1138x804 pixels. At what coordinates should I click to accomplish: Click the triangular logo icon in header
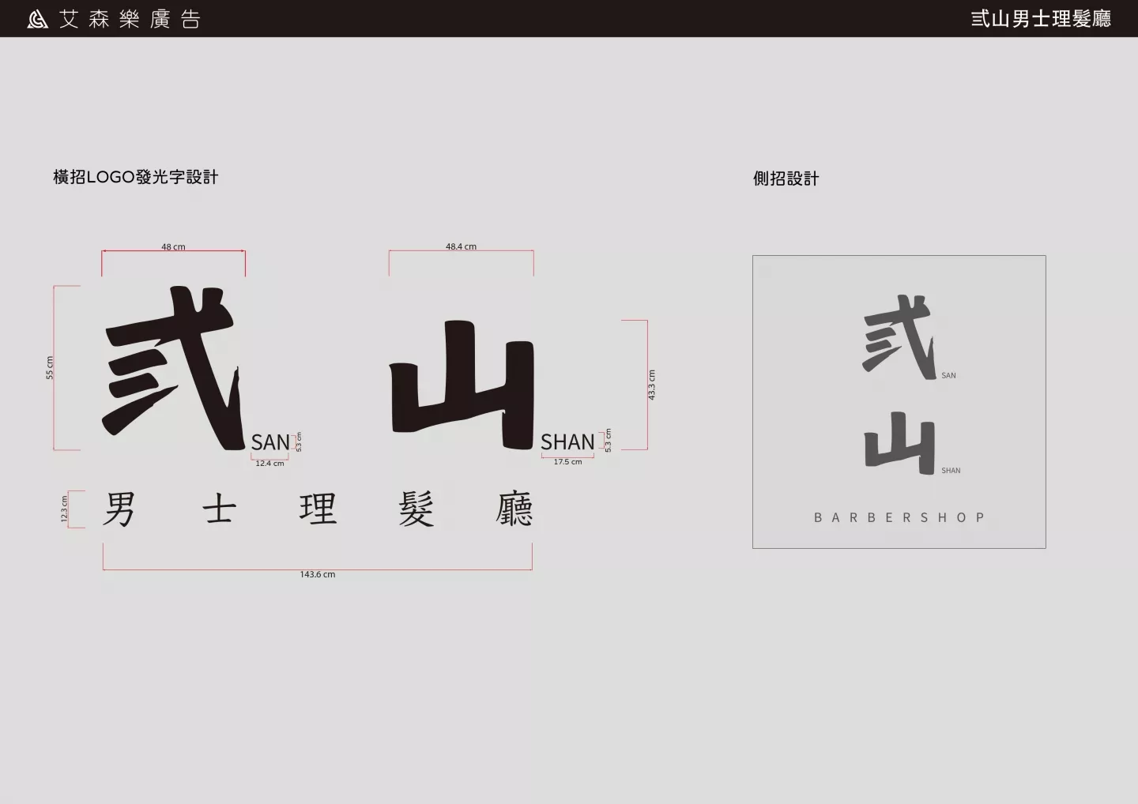(37, 19)
